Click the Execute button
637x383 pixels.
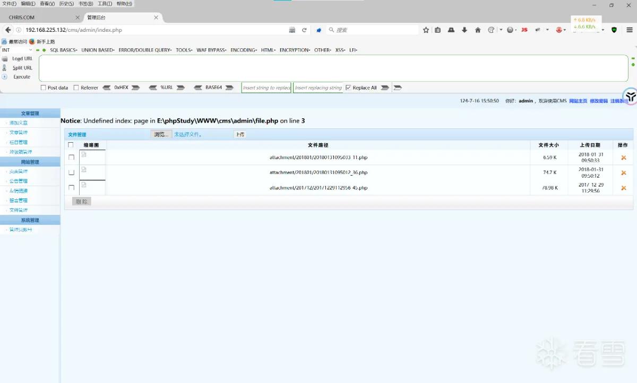coord(22,77)
